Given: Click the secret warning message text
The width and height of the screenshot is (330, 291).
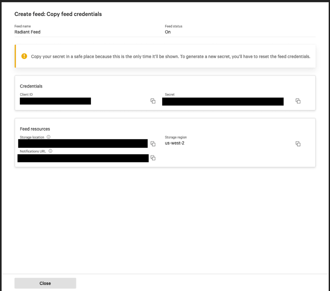Looking at the screenshot, I should (x=170, y=56).
